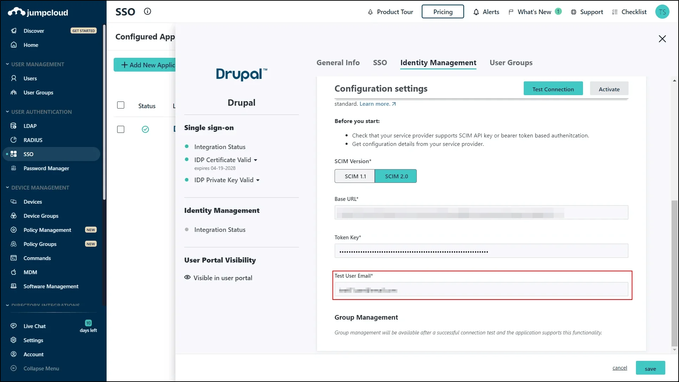The height and width of the screenshot is (382, 679).
Task: Open Discover via its rocket icon
Action: (x=14, y=31)
